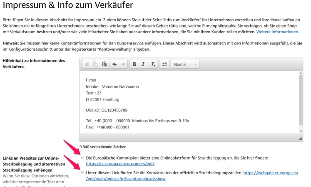Click the bold 'Hinweis:' text

11,43
